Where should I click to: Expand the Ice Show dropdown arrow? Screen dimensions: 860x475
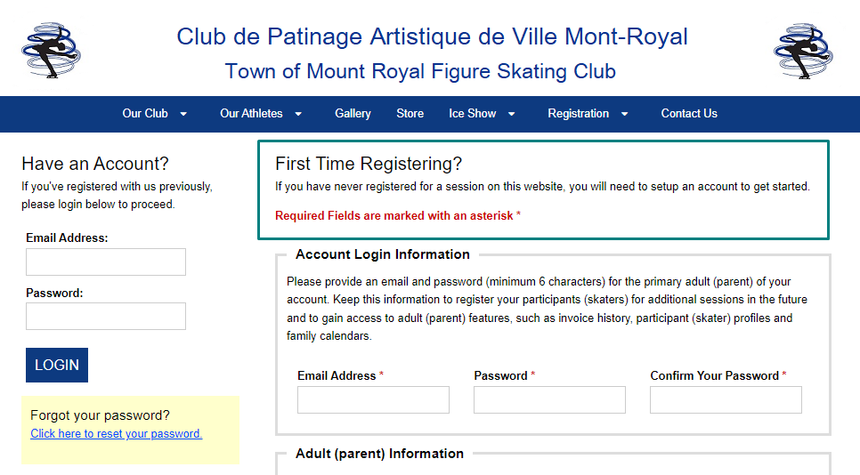point(512,114)
